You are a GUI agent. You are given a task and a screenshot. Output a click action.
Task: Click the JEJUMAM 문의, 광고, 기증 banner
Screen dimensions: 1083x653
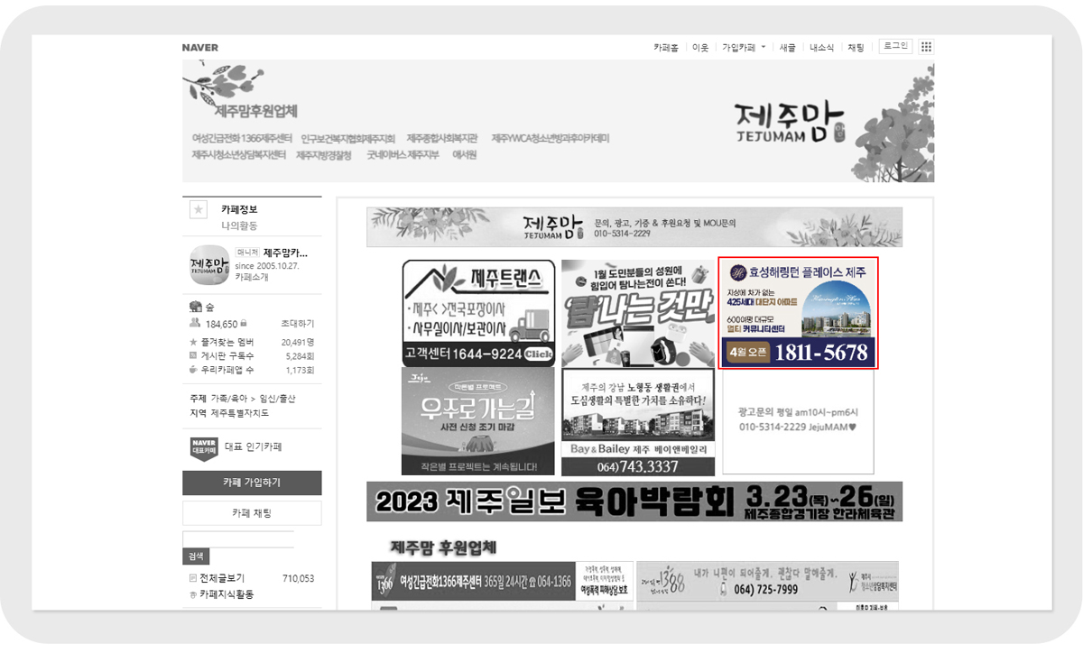pyautogui.click(x=634, y=227)
